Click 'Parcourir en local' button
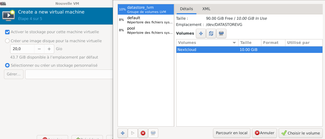Image resolution: width=325 pixels, height=139 pixels. (x=231, y=133)
